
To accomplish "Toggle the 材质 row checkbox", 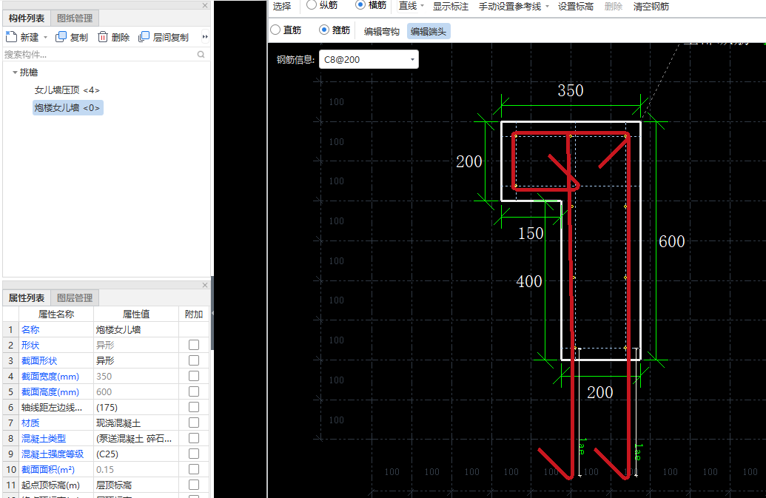I will click(194, 423).
